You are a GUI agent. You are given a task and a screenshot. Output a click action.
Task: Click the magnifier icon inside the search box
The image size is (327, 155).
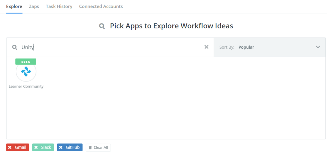(x=14, y=47)
